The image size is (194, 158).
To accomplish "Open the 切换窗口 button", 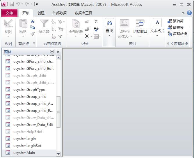I will [x=140, y=28].
